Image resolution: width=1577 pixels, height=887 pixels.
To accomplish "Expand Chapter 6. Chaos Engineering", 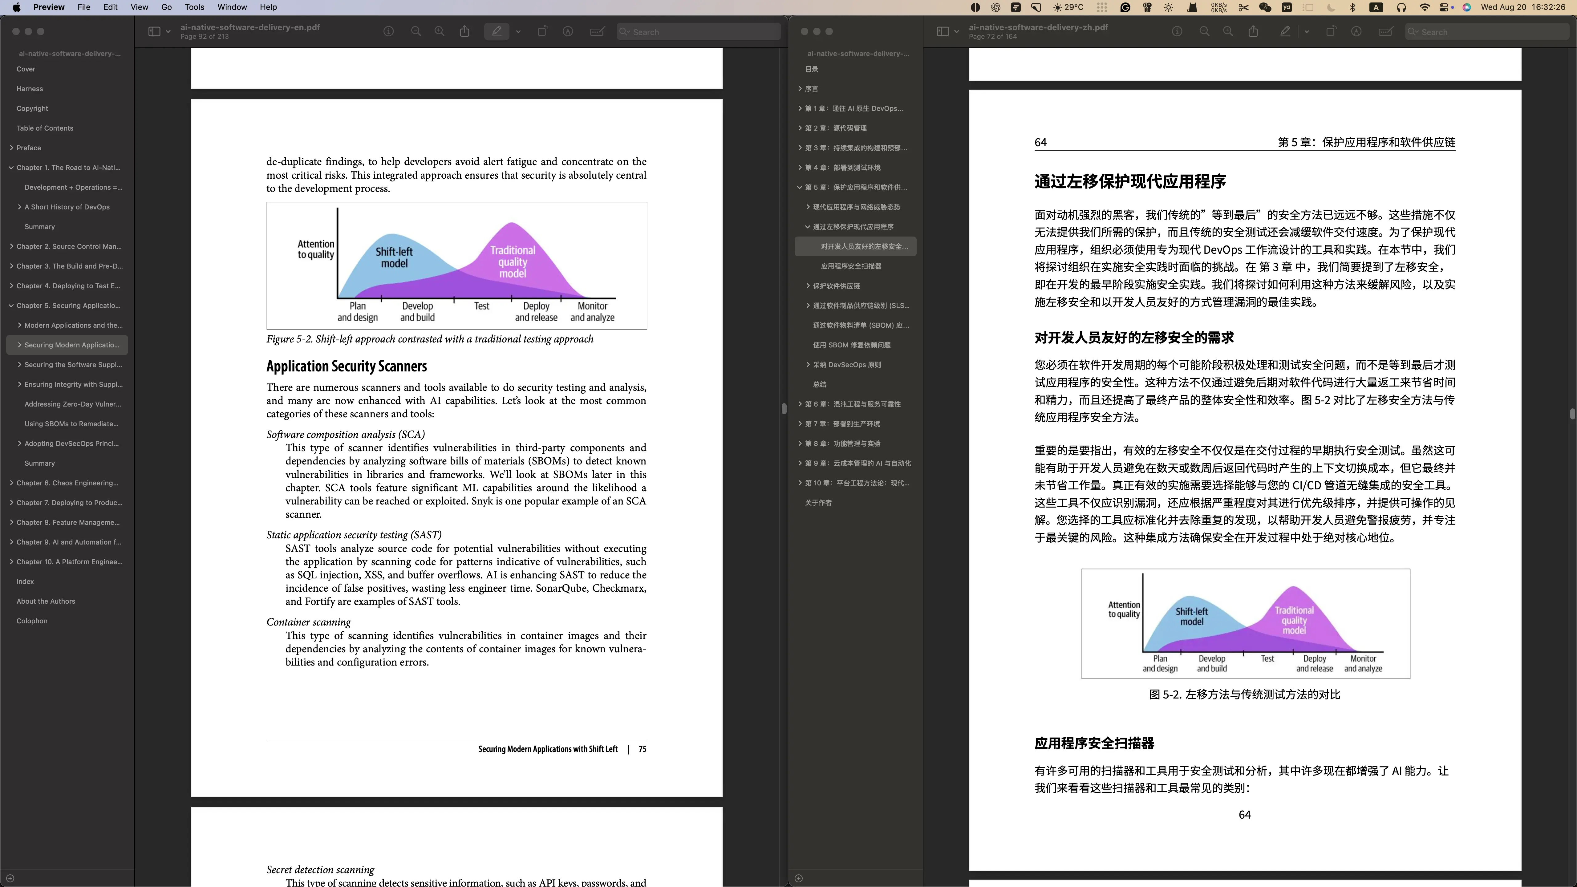I will [12, 483].
